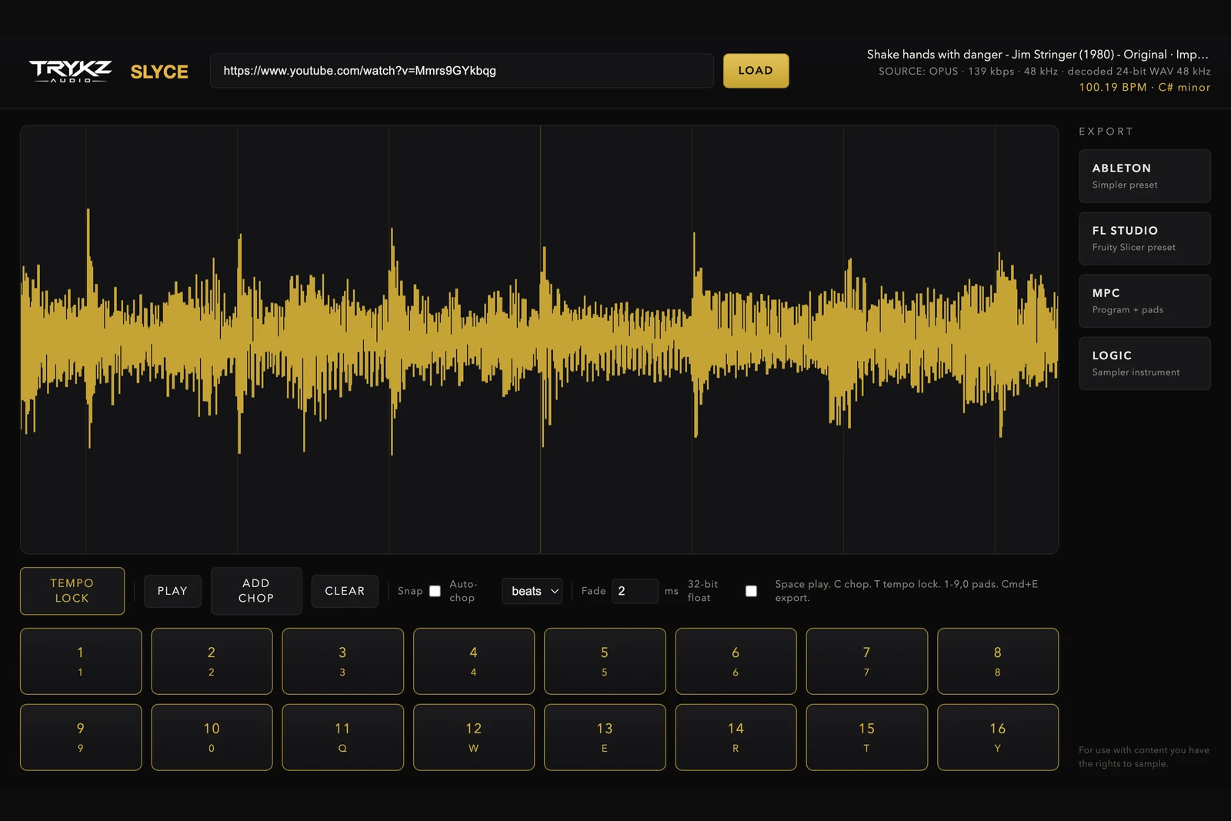Focus the YouTube URL input field
Viewport: 1231px width, 821px height.
point(462,71)
